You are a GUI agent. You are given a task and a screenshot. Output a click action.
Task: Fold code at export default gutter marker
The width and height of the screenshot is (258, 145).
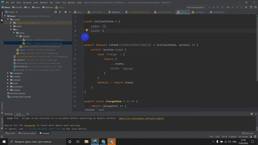[83, 45]
